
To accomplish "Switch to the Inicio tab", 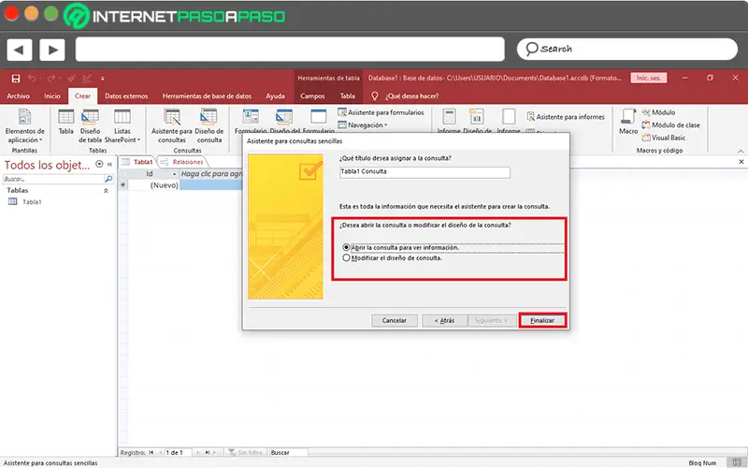I will click(52, 96).
